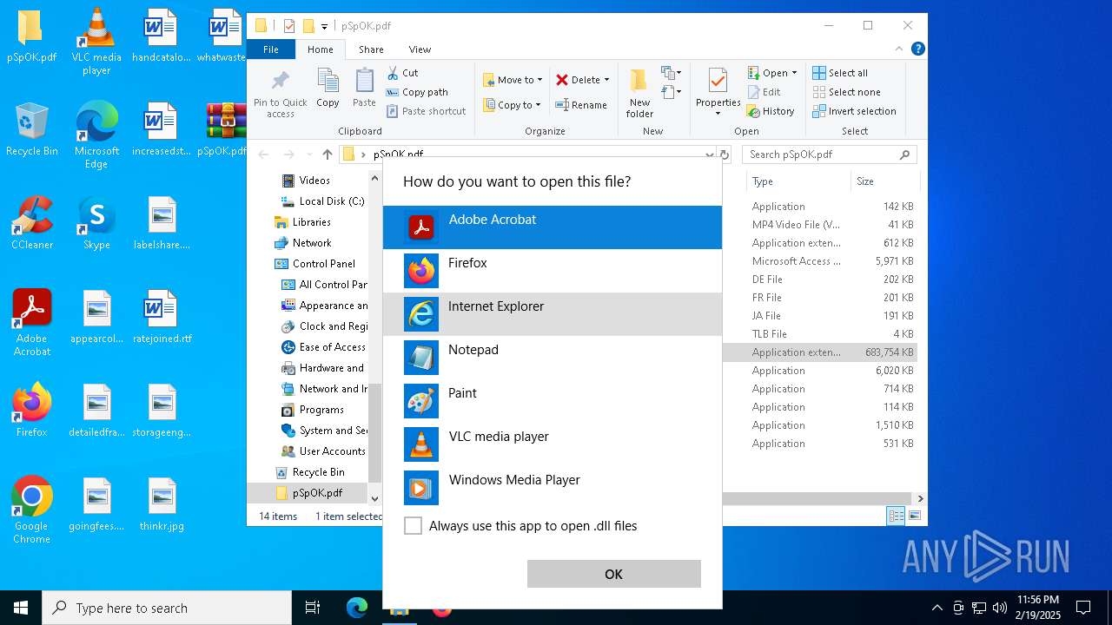Viewport: 1112px width, 625px height.
Task: Open the notification center icon
Action: pyautogui.click(x=1083, y=608)
